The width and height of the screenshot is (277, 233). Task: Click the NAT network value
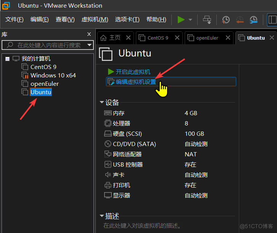(191, 154)
